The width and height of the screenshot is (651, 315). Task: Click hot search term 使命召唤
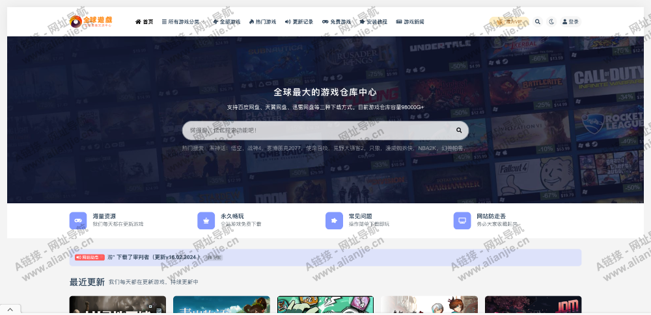pyautogui.click(x=316, y=148)
